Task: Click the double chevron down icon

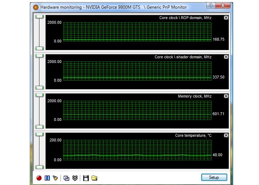Action: pos(75,178)
